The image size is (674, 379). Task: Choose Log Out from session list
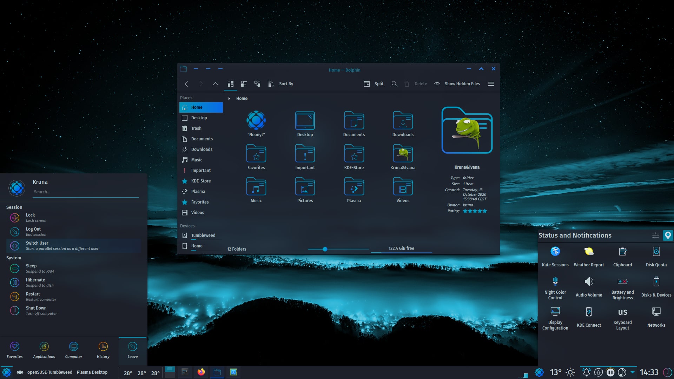pos(73,232)
